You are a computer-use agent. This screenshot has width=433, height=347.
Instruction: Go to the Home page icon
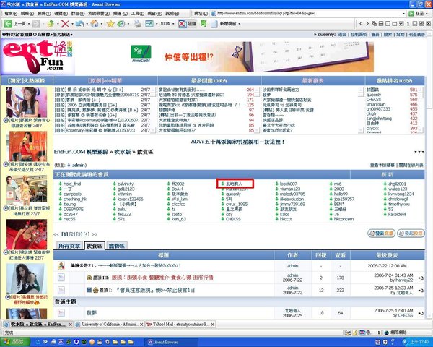click(95, 24)
